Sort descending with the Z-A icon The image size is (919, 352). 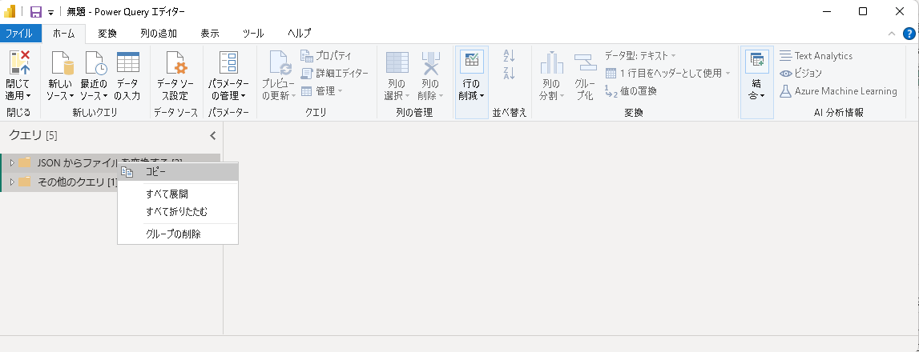(x=509, y=74)
